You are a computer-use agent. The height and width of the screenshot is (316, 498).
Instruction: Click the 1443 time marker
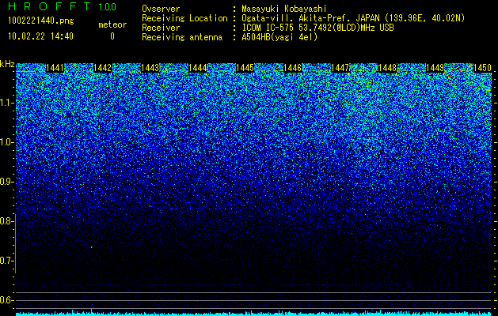(x=150, y=68)
